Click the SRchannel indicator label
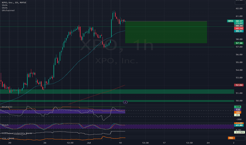246x145 pixels. point(8,10)
